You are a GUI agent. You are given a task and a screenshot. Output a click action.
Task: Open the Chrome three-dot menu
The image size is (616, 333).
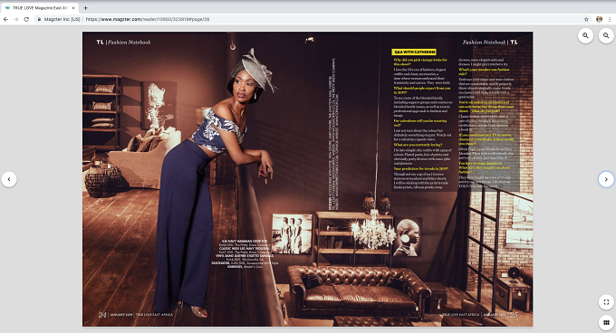click(x=610, y=19)
